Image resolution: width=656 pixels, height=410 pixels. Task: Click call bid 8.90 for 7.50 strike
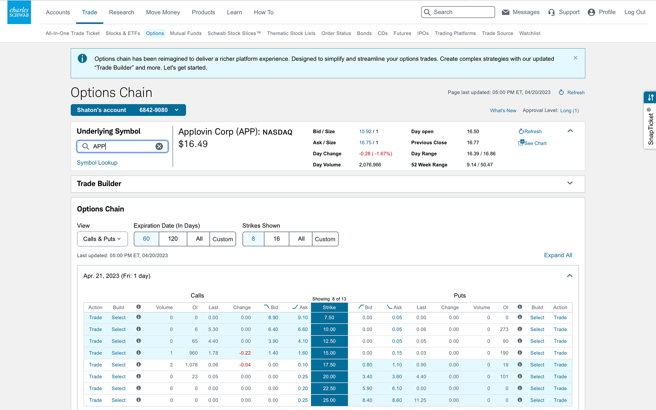pyautogui.click(x=273, y=318)
